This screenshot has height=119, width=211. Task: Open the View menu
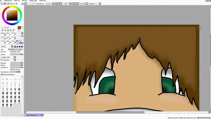(24, 1)
